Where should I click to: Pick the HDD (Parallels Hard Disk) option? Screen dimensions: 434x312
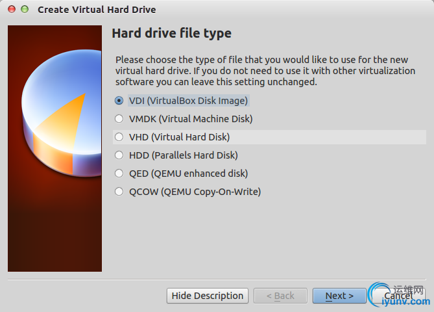[119, 155]
